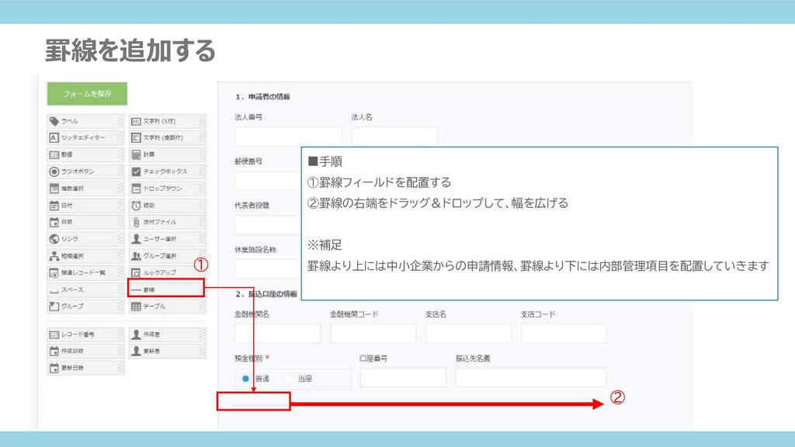The image size is (795, 447).
Task: Select the レコード番号 field item
Action: (85, 334)
